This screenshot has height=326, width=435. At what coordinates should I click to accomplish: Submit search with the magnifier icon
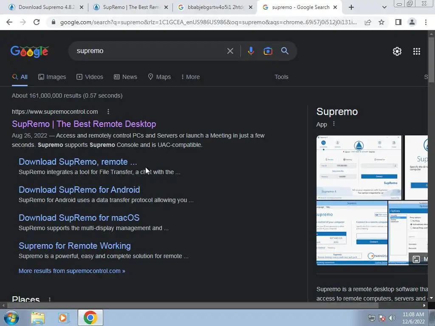point(285,51)
